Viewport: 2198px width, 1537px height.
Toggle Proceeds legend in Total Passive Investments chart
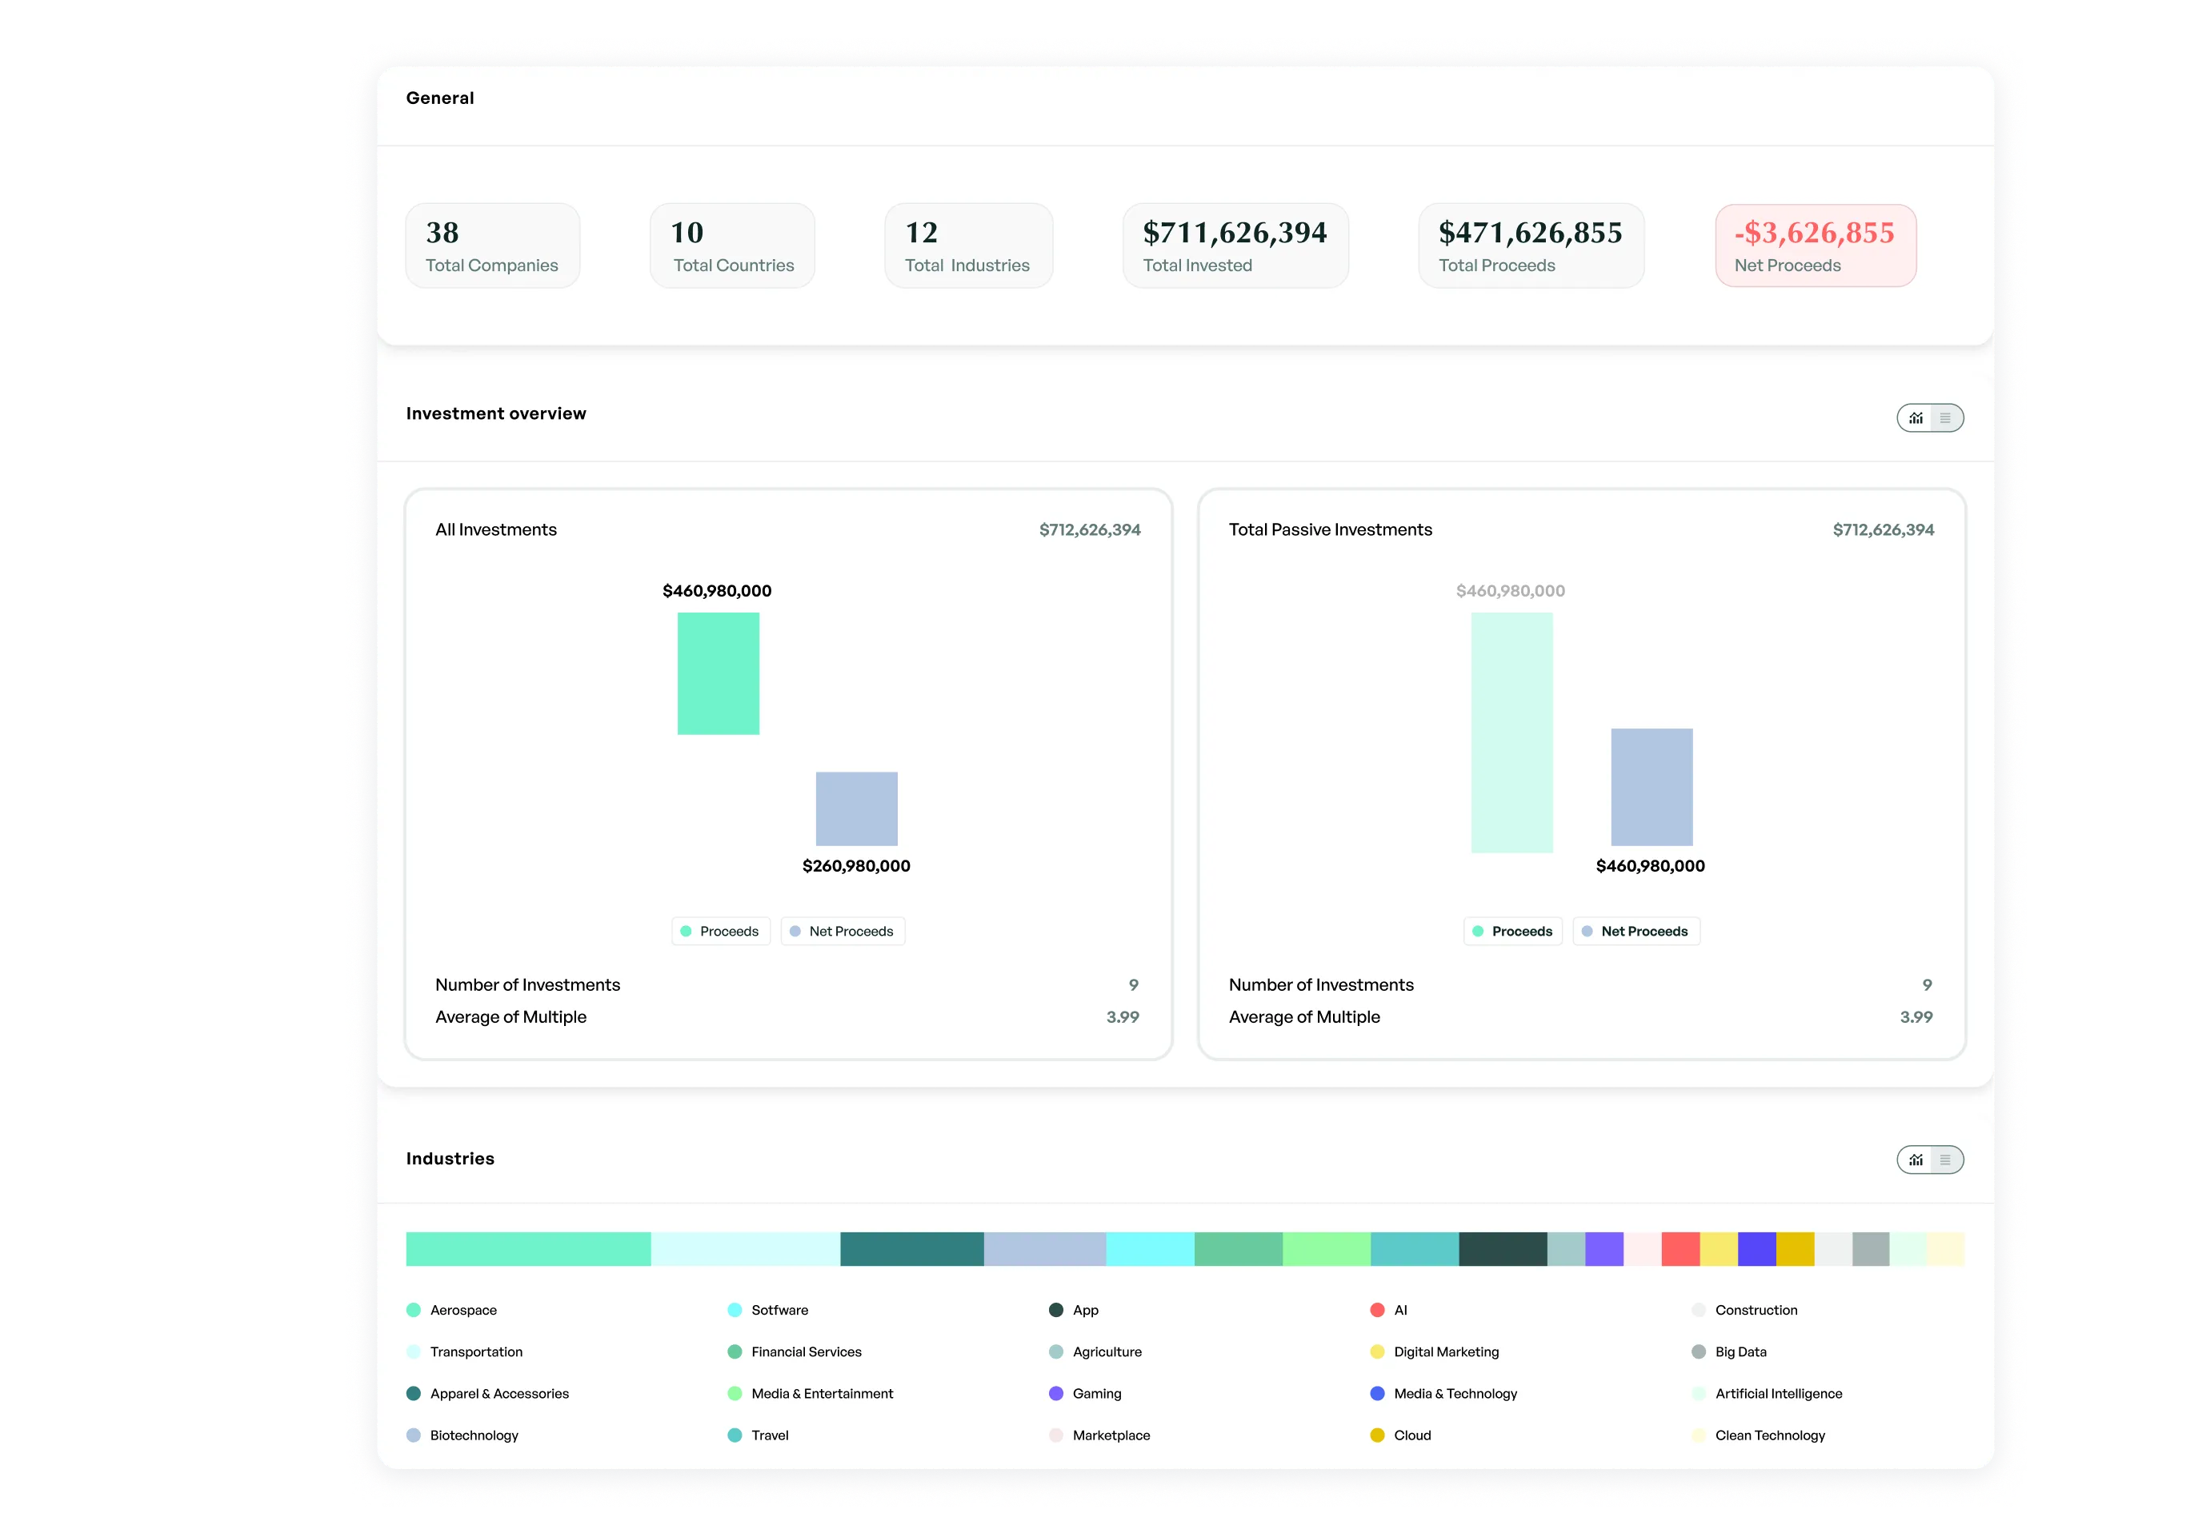point(1512,931)
